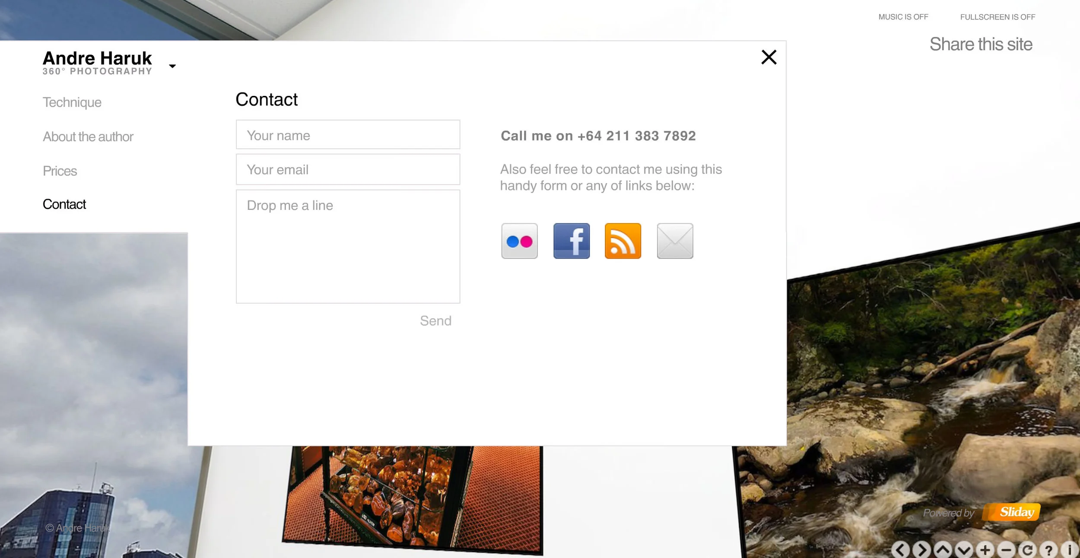Image resolution: width=1080 pixels, height=558 pixels.
Task: Click the Share this site link
Action: tap(981, 44)
